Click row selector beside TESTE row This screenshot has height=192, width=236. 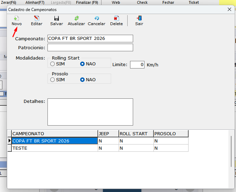pos(10,148)
